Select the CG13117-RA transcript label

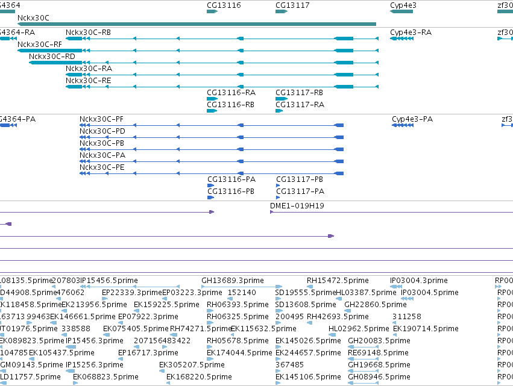point(300,105)
